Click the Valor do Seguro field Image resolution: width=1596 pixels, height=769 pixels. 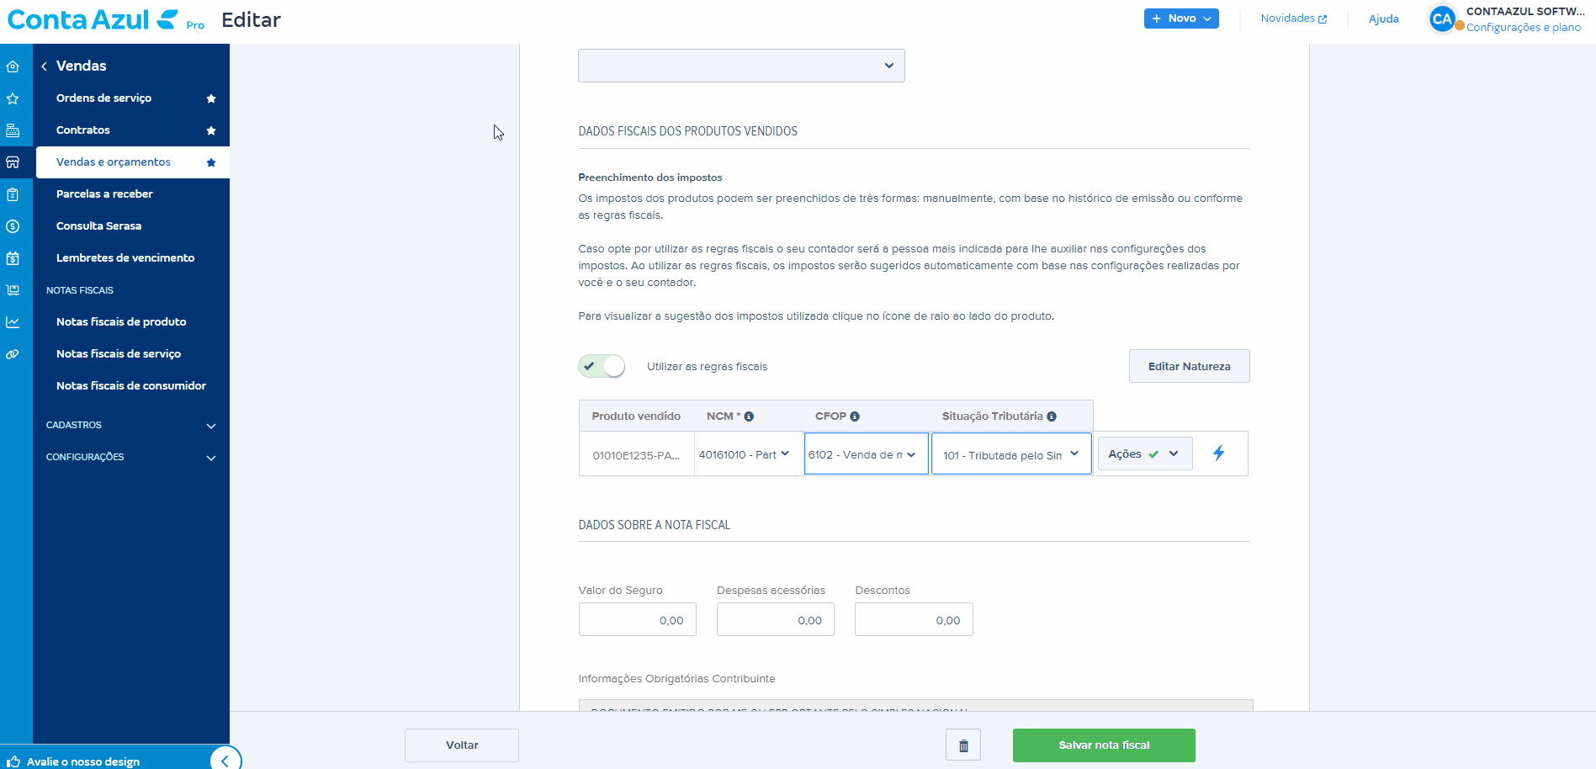coord(637,620)
